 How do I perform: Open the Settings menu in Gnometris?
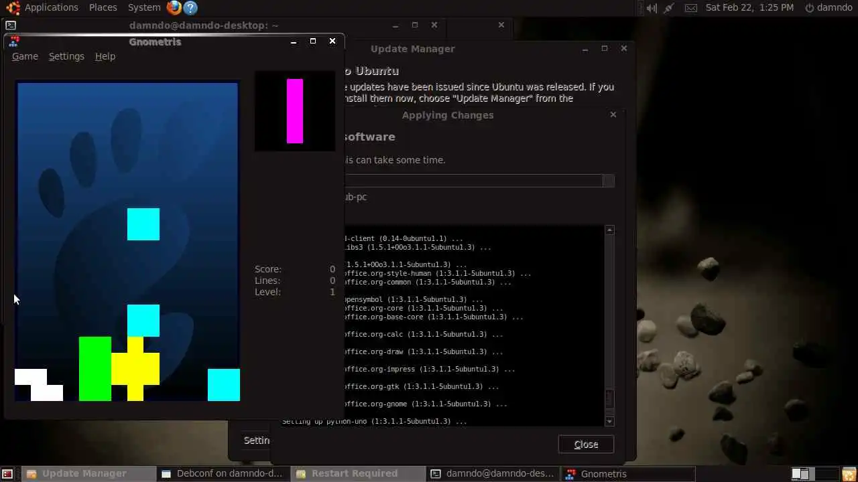pos(66,56)
